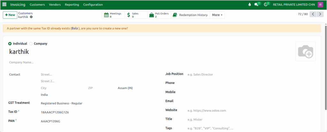Open gear actions menu next to karthik
327x132 pixels.
point(31,17)
